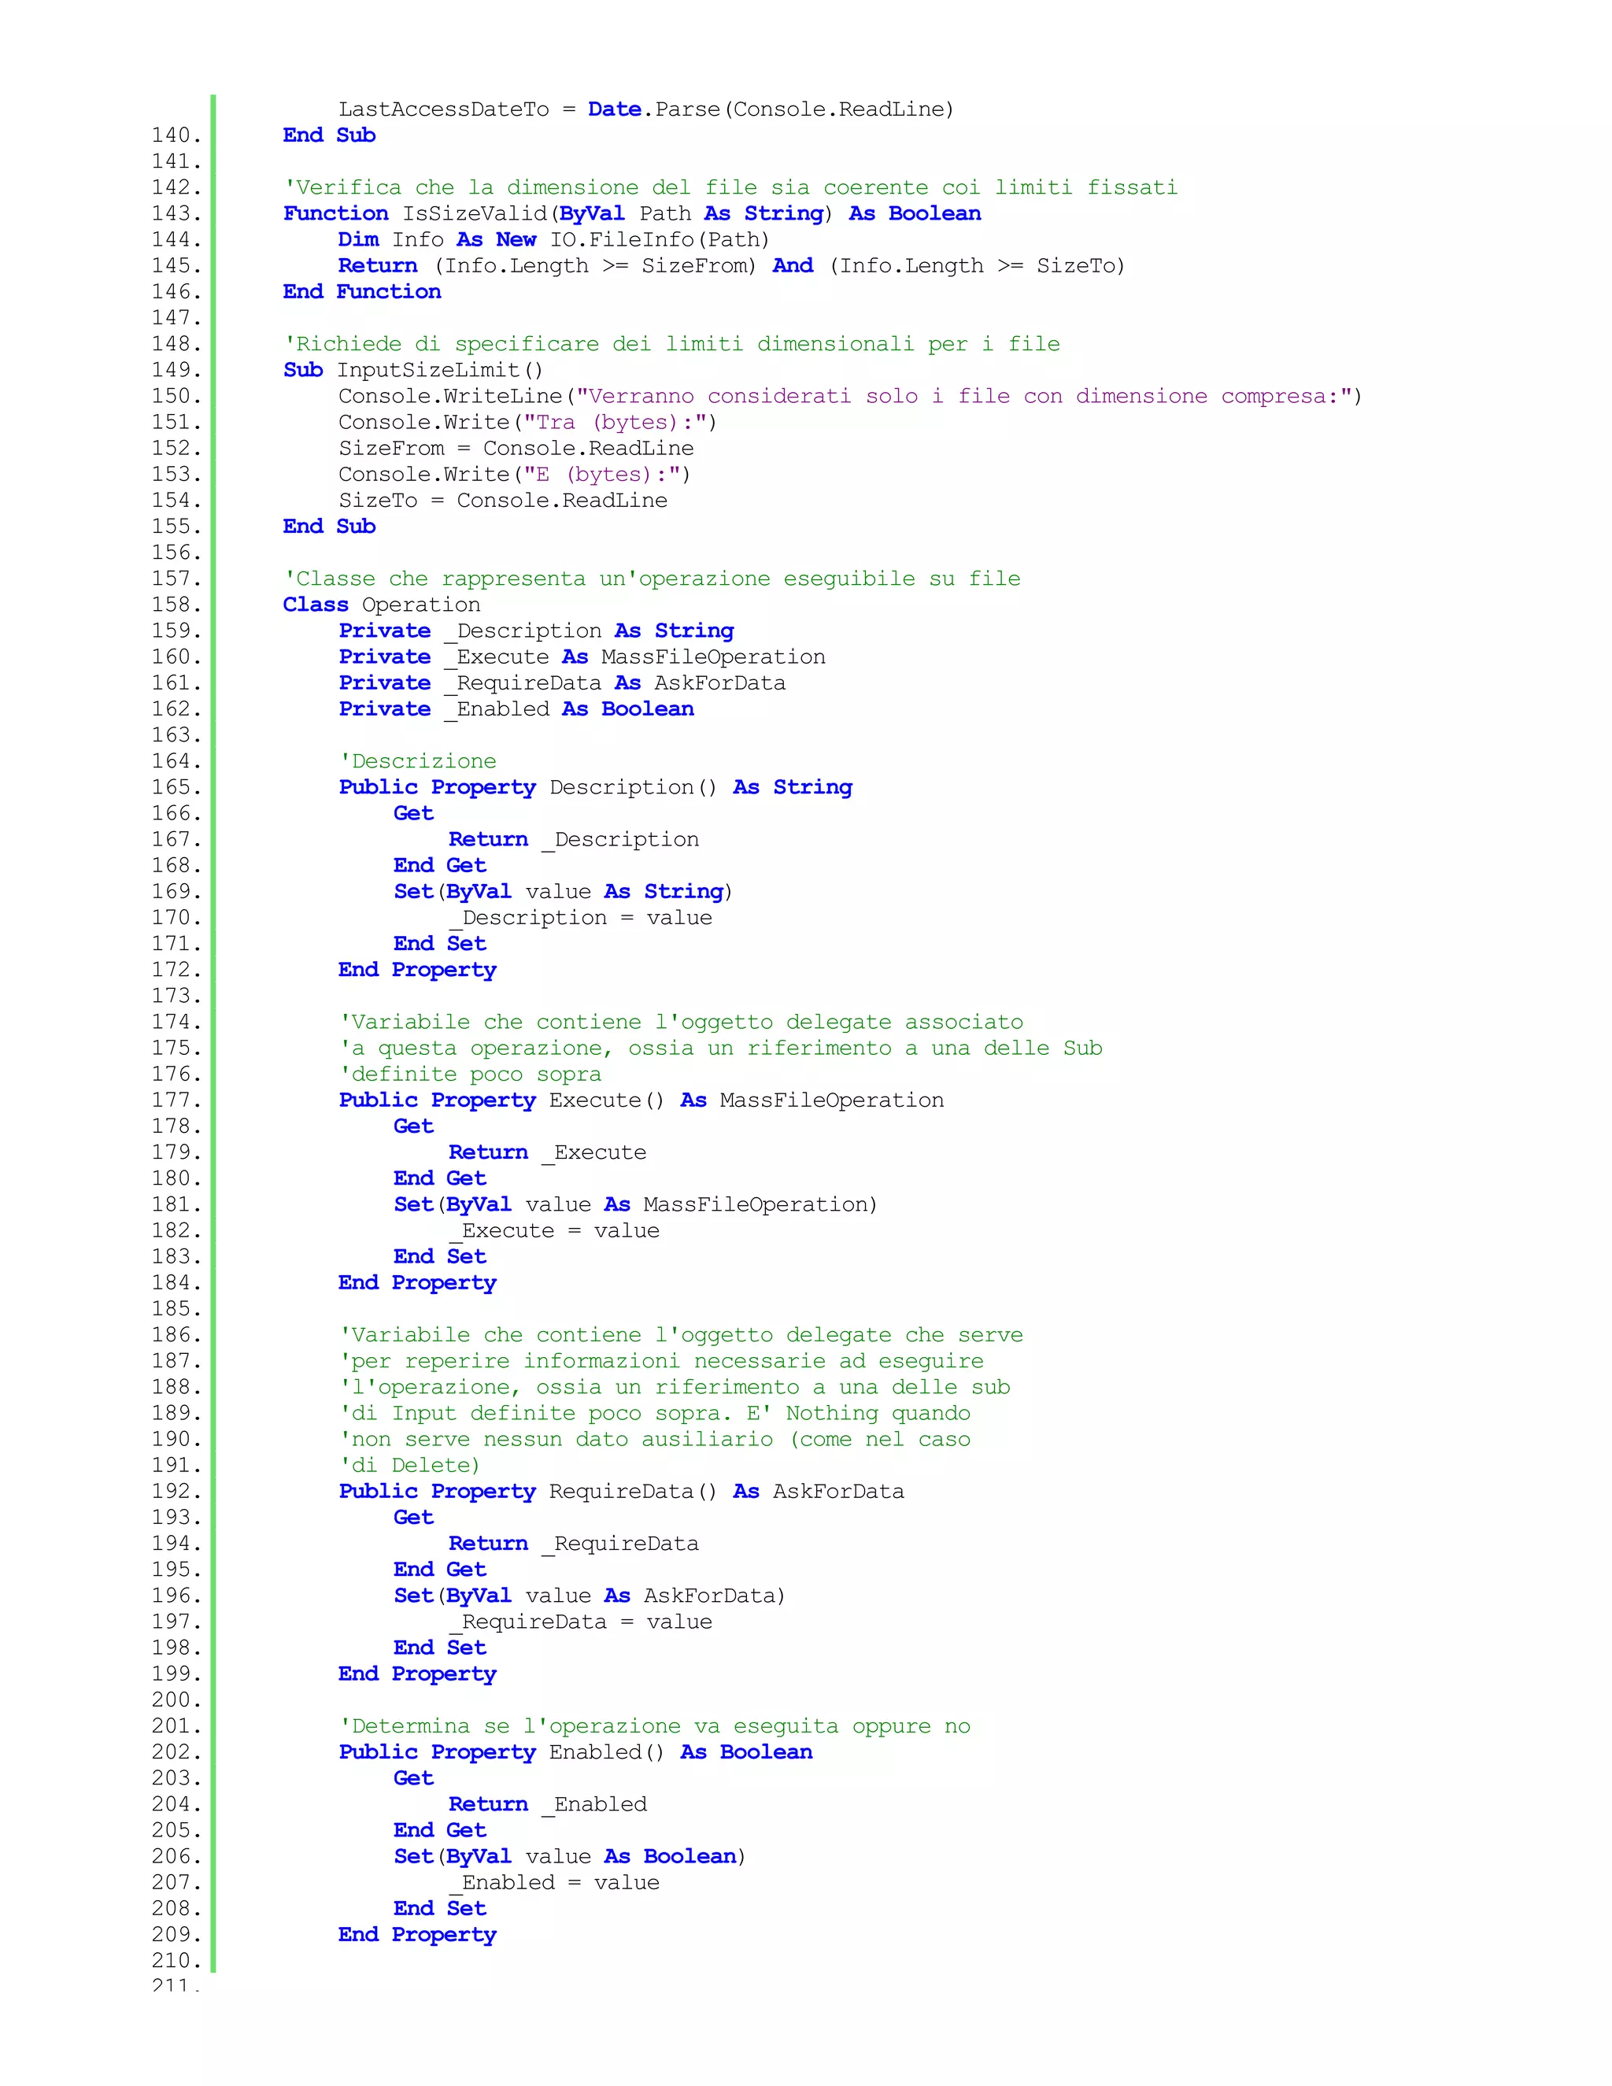Screen dimensions: 1612x2086
Task: Select the 'Dim Info As New IO.FileInfo(Path)' line
Action: (554, 239)
